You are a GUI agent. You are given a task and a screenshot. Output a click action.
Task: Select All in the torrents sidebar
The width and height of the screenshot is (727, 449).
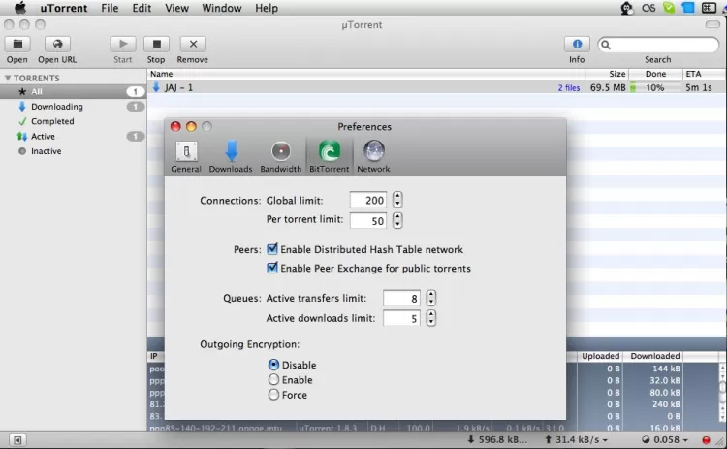tap(74, 91)
